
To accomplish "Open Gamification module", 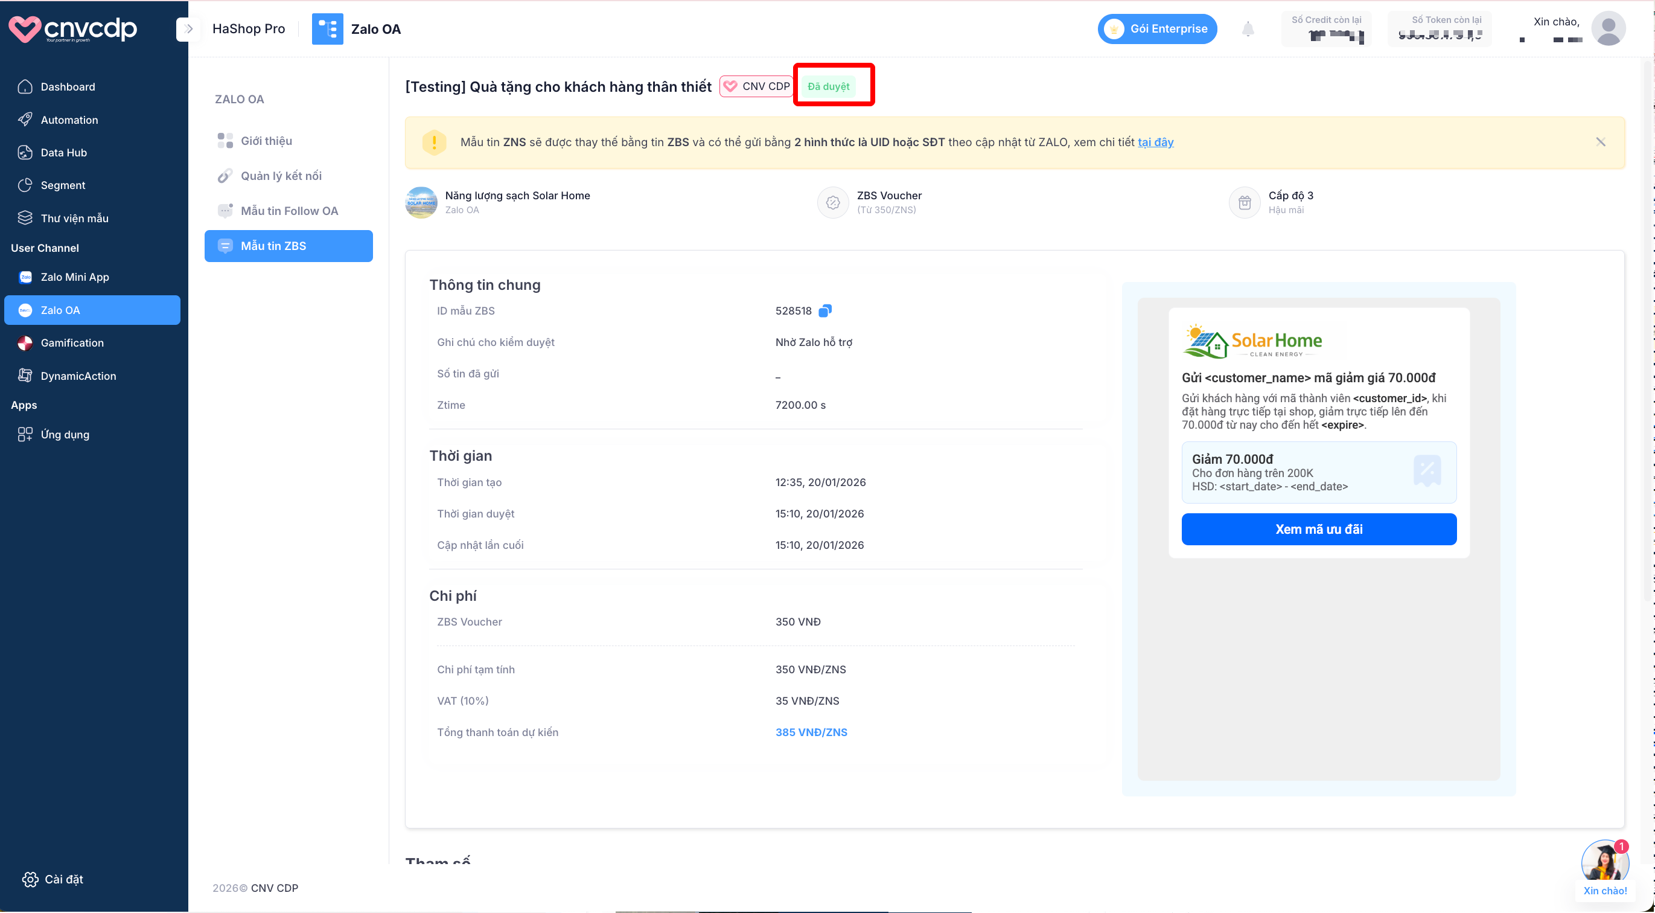I will (72, 344).
